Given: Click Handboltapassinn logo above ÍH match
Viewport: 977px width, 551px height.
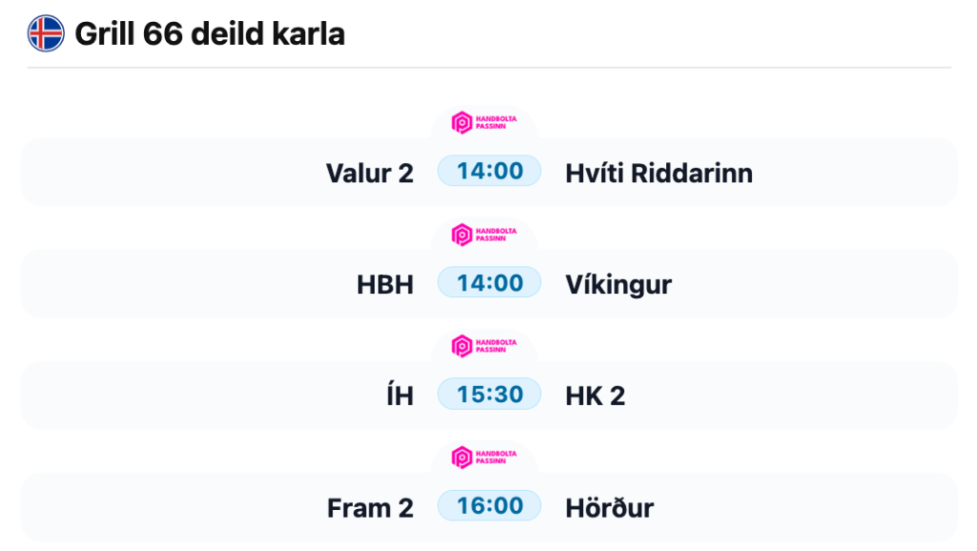Looking at the screenshot, I should [484, 346].
